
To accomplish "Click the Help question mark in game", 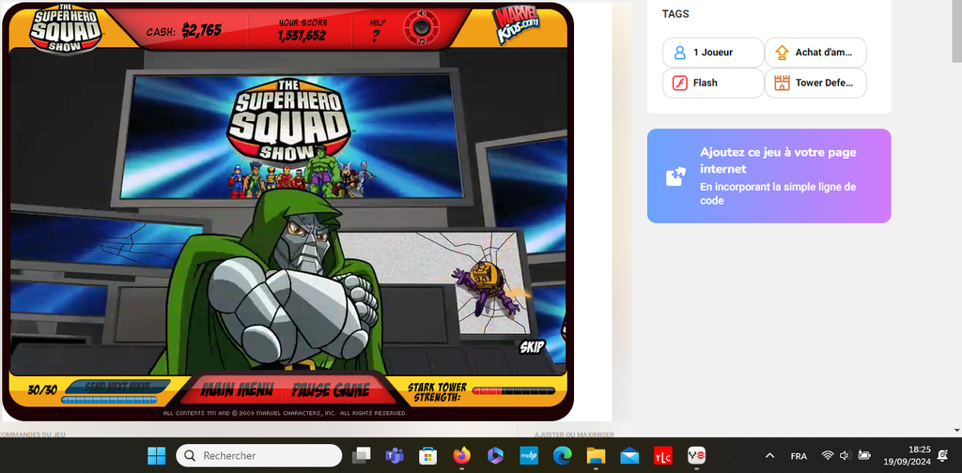I will point(376,36).
